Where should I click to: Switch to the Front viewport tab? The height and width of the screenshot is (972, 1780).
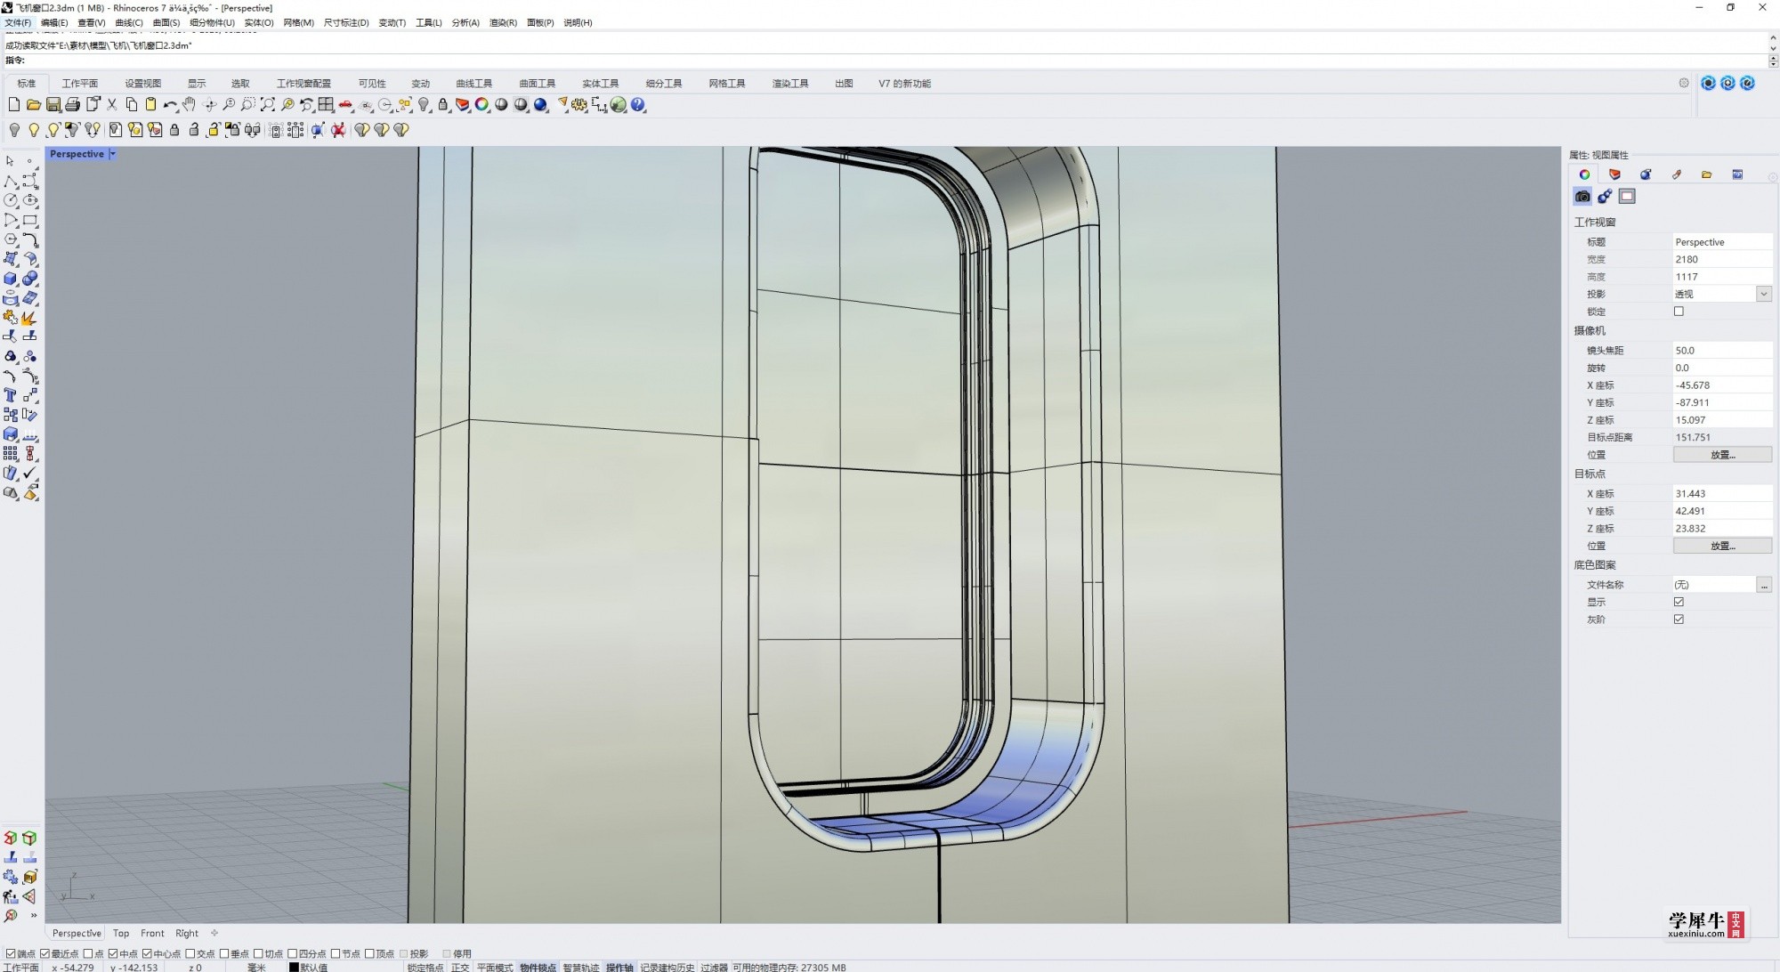click(x=152, y=933)
